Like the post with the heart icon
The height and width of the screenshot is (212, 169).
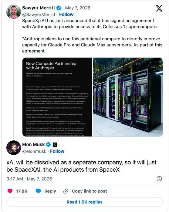[x=10, y=191]
